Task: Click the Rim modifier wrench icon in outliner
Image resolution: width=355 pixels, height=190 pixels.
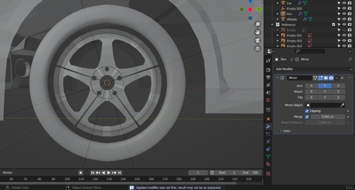Action: coord(300,14)
